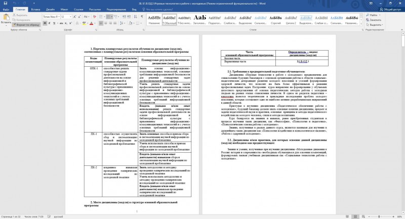Cut selection with Вырезать
Screen dimensions: 405x219
click(x=20, y=15)
